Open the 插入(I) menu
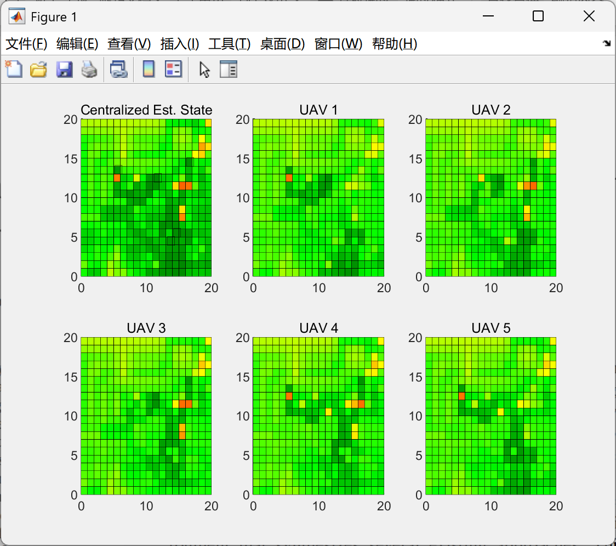The width and height of the screenshot is (616, 546). click(180, 44)
